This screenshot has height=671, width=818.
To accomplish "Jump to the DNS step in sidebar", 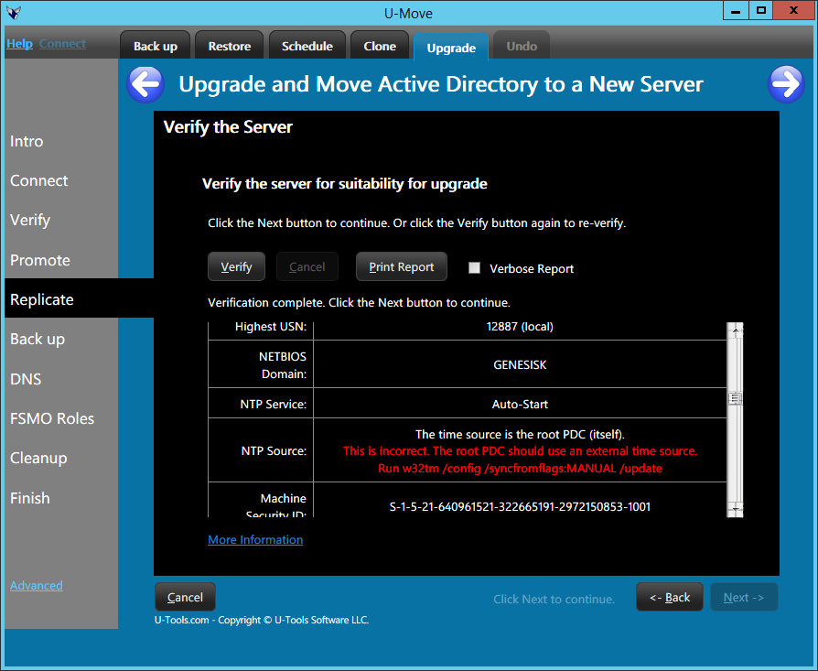I will click(x=26, y=379).
